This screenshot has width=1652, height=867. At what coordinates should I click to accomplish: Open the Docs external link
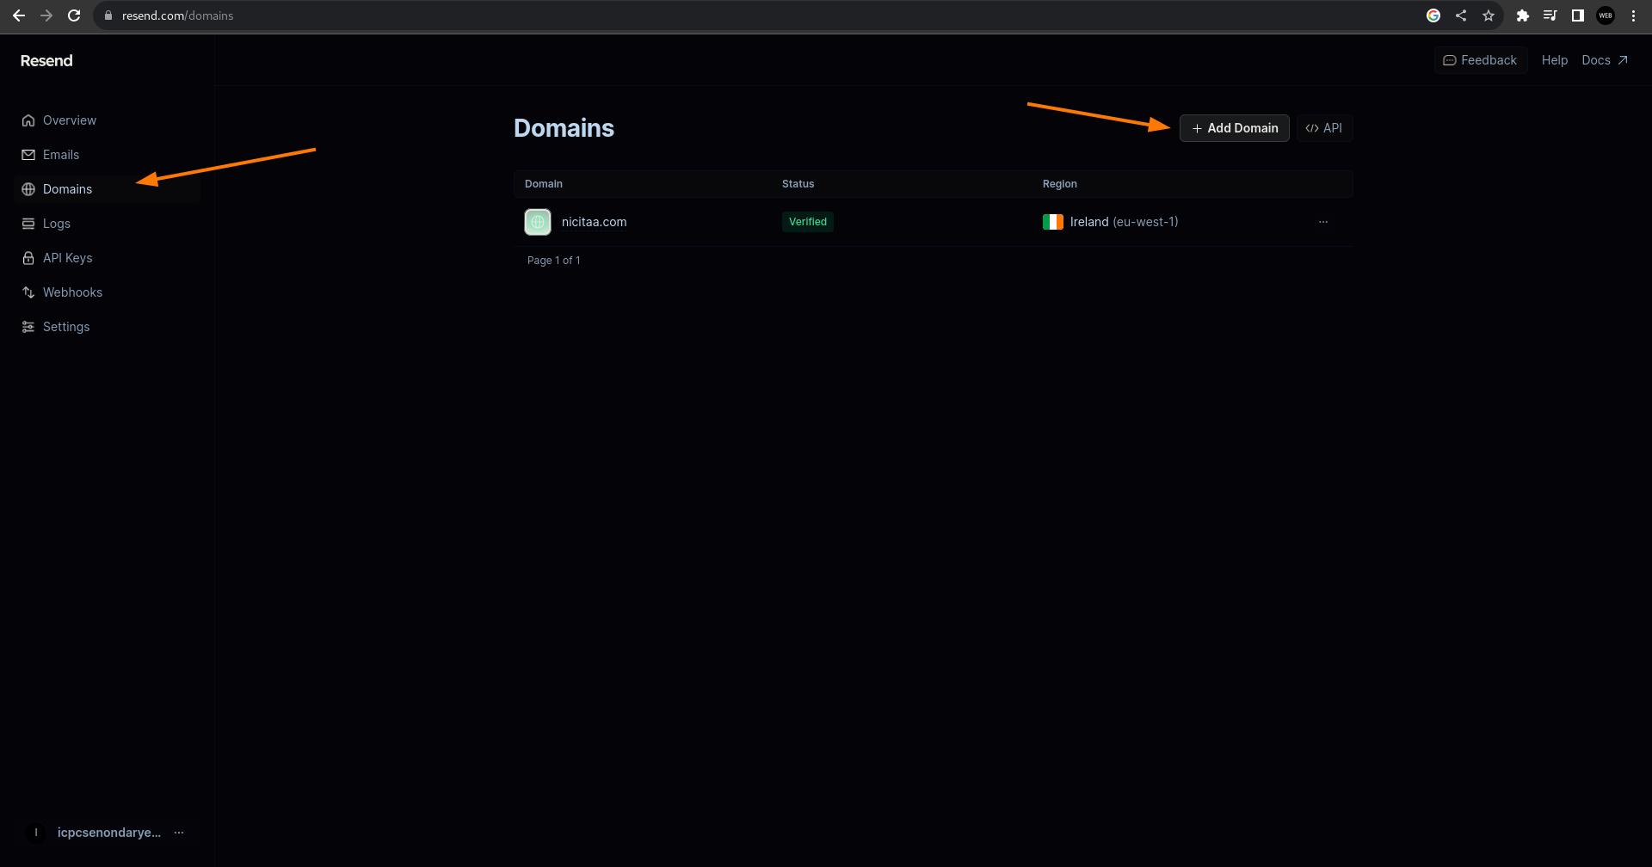click(x=1605, y=60)
